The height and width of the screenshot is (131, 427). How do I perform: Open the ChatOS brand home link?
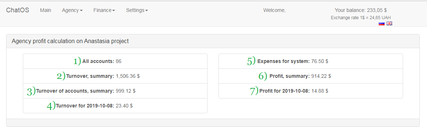18,10
